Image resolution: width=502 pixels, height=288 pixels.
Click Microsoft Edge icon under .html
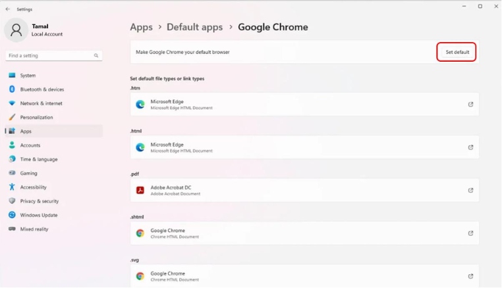pos(140,147)
